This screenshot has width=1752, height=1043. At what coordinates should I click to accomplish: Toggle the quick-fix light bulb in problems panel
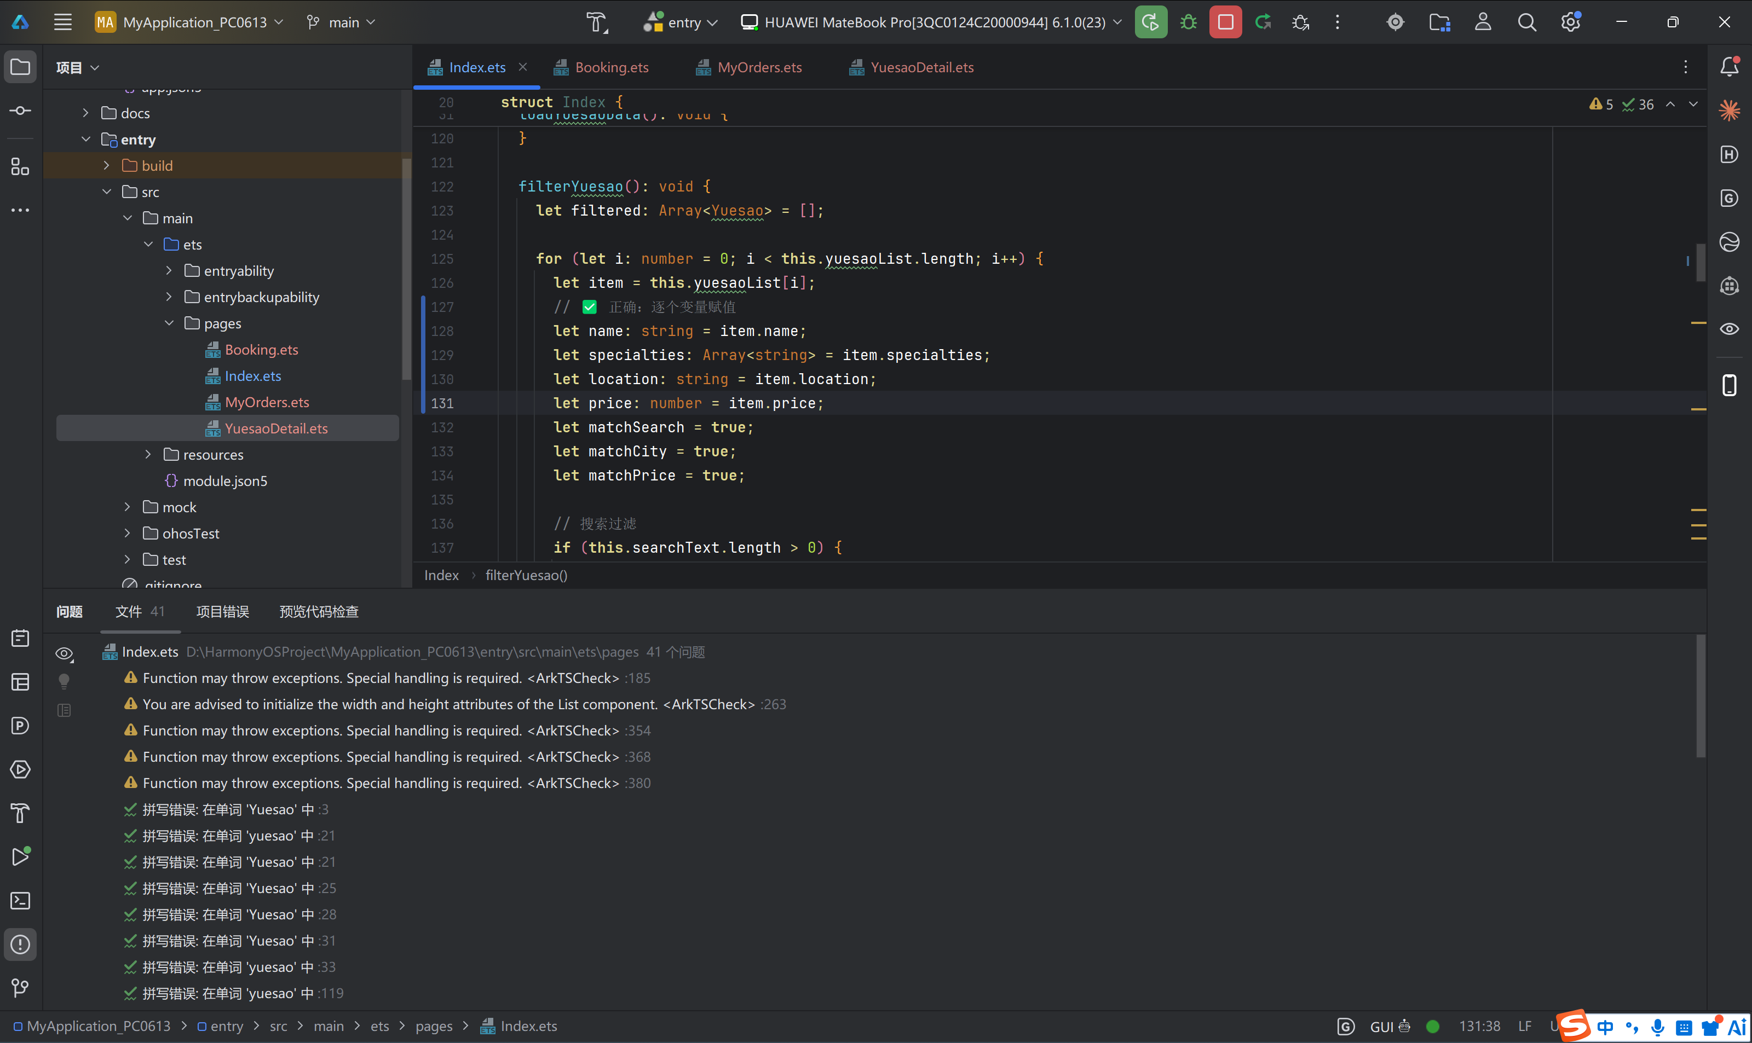pyautogui.click(x=64, y=681)
